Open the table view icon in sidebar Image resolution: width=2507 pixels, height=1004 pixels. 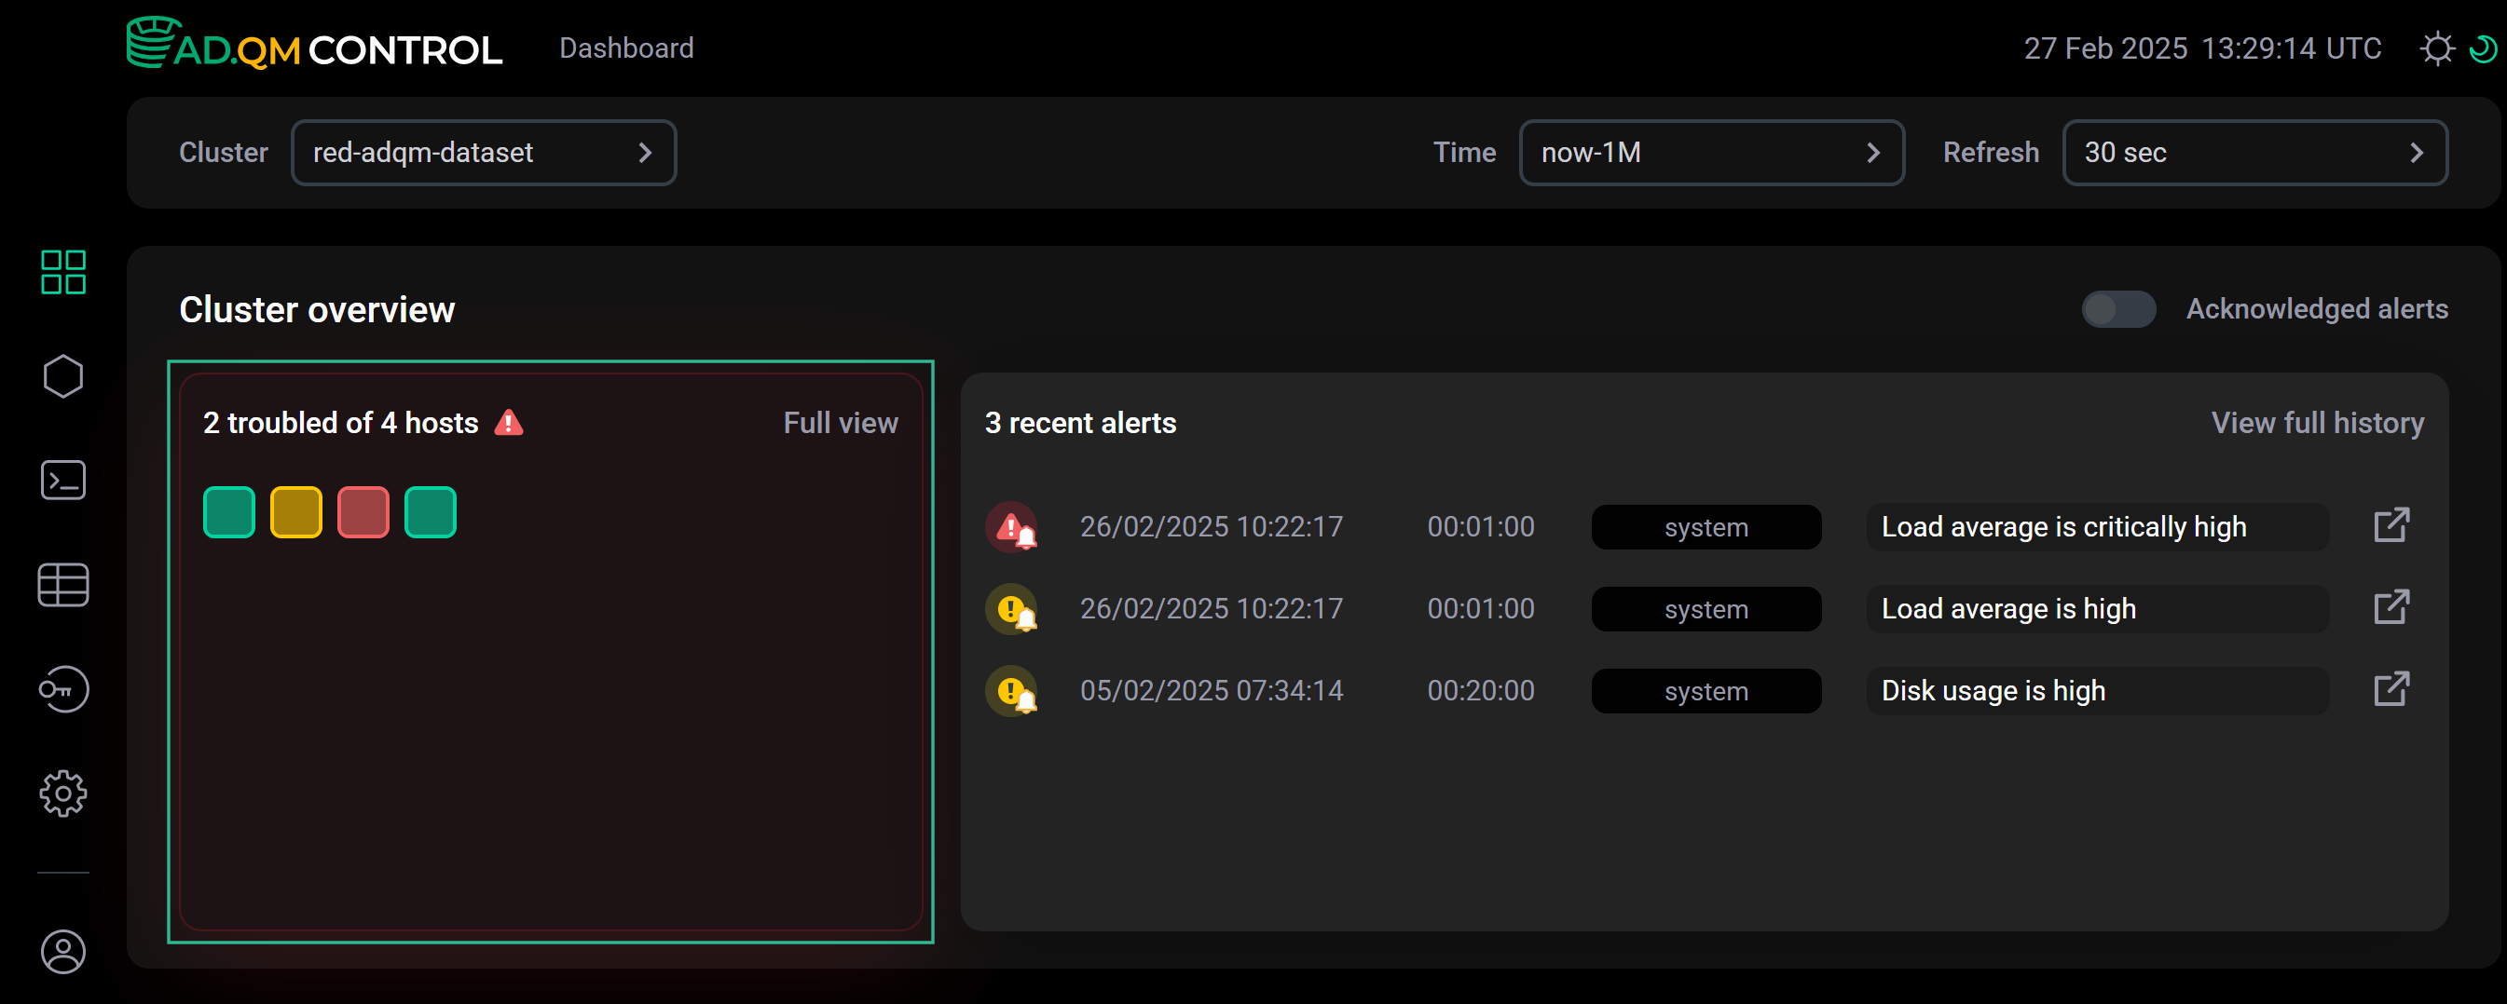click(x=63, y=585)
